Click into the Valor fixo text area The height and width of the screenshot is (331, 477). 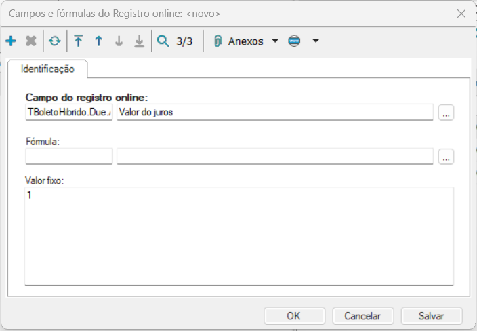coord(239,236)
